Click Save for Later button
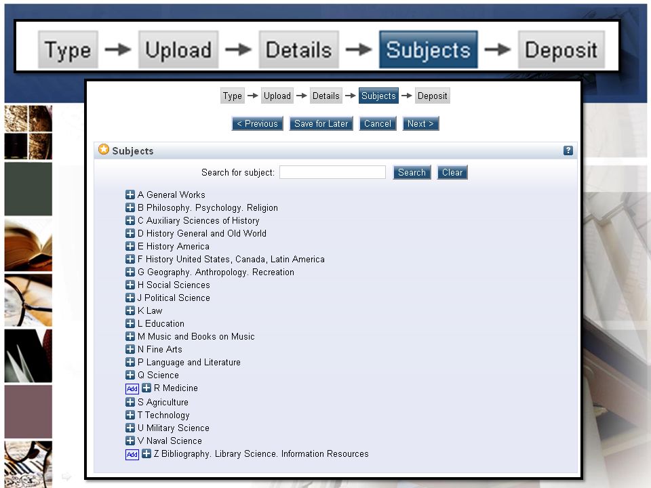This screenshot has width=651, height=488. click(321, 123)
